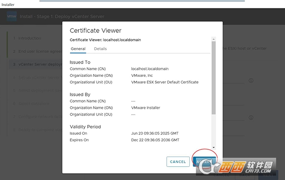The width and height of the screenshot is (285, 180).
Task: Click the Issued By section heading
Action: pyautogui.click(x=80, y=95)
